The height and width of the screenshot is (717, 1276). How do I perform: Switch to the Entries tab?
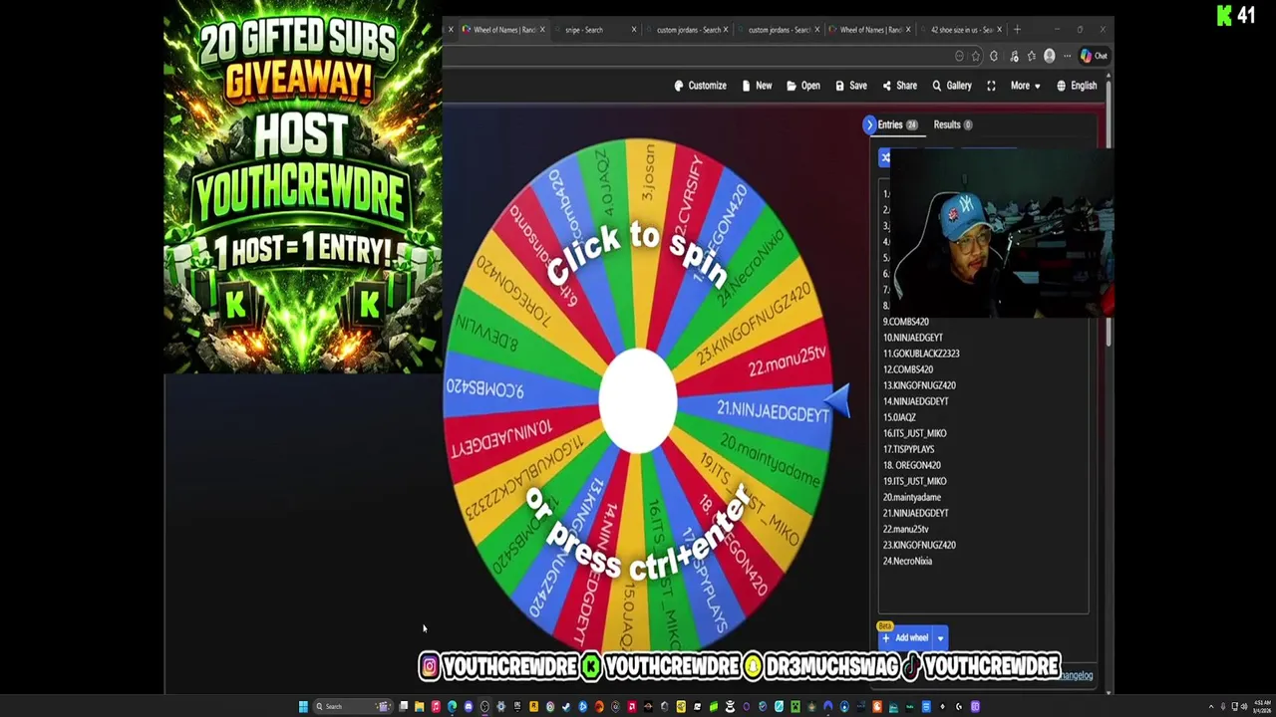[x=897, y=124]
